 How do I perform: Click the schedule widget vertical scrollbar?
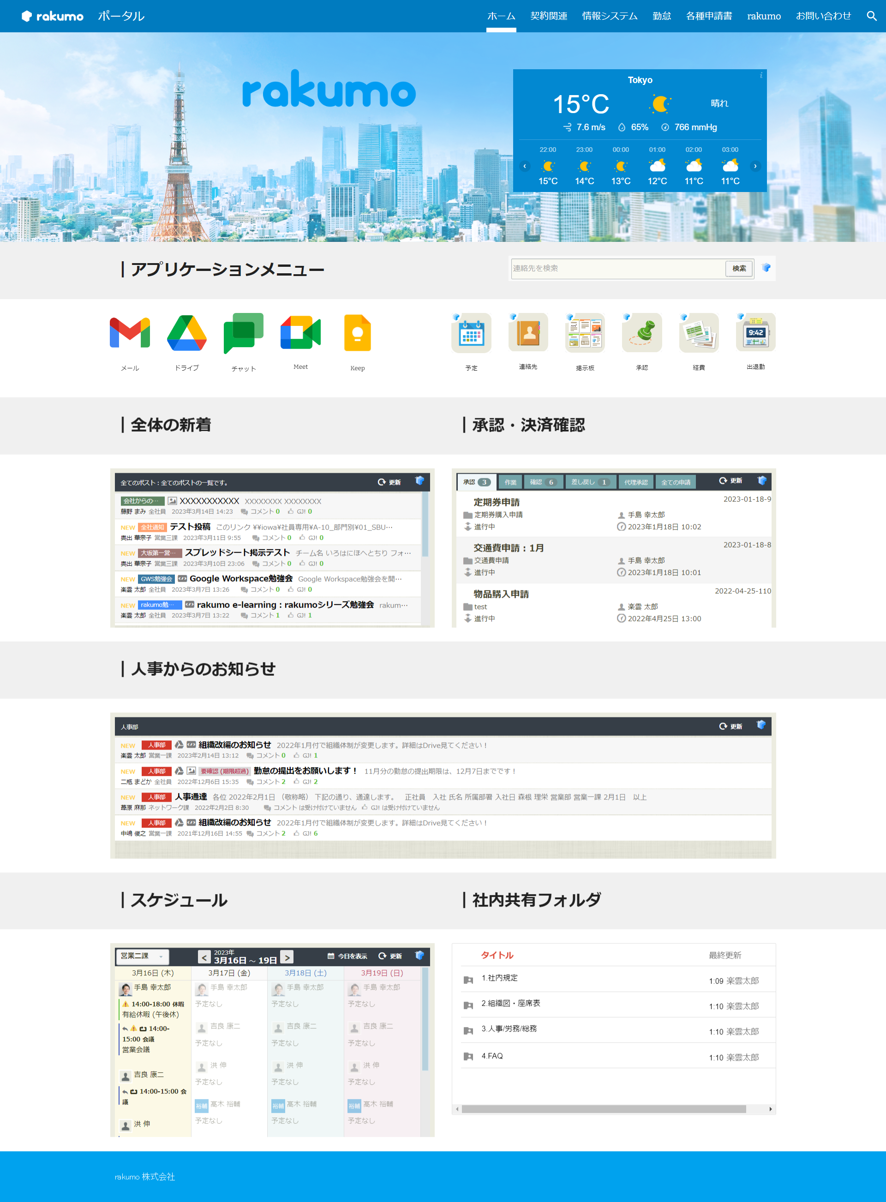pyautogui.click(x=425, y=1019)
